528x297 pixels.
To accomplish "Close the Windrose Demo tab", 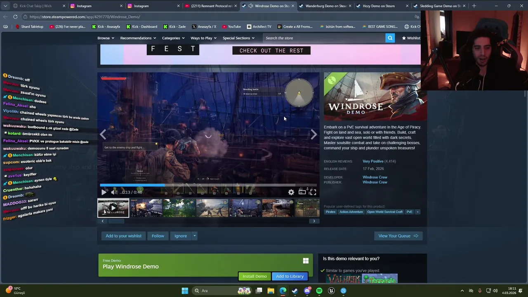I will point(292,6).
